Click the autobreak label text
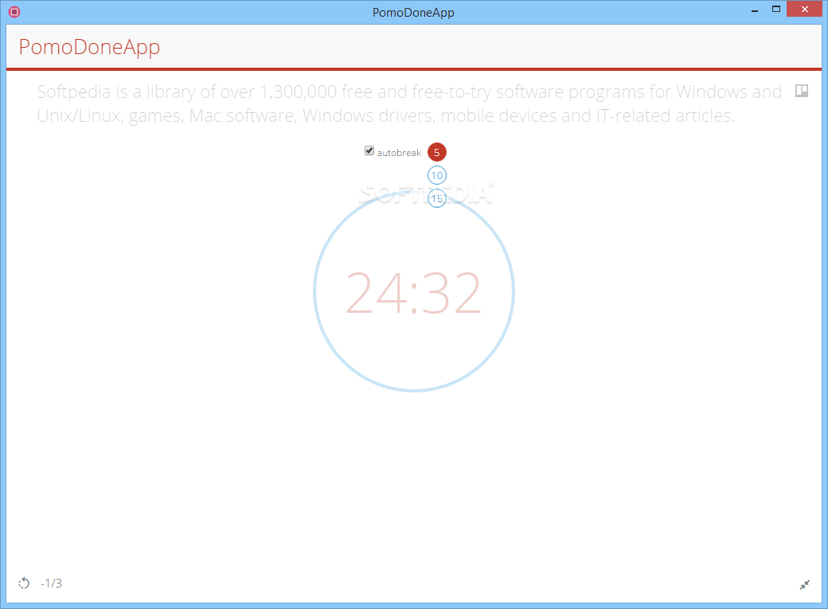Image resolution: width=828 pixels, height=609 pixels. coord(399,153)
